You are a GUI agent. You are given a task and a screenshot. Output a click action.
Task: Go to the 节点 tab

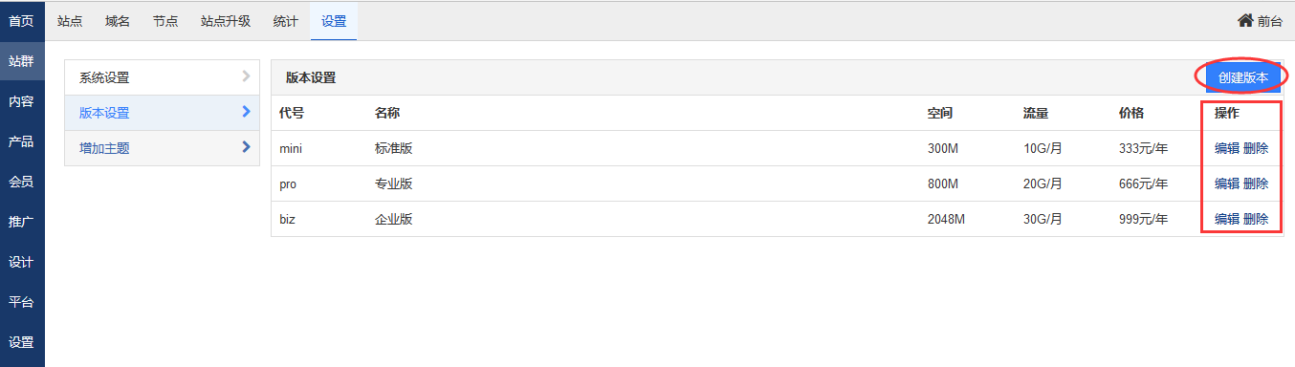click(165, 20)
